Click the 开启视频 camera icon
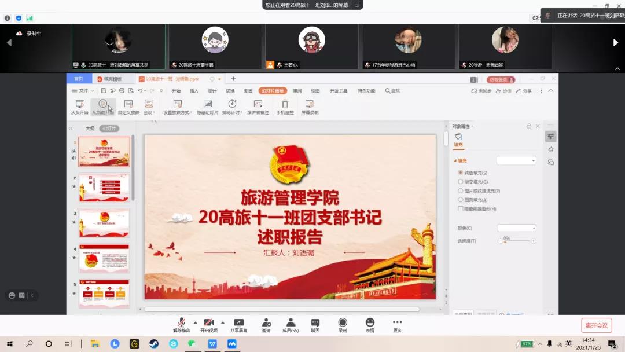Image resolution: width=625 pixels, height=352 pixels. click(209, 322)
